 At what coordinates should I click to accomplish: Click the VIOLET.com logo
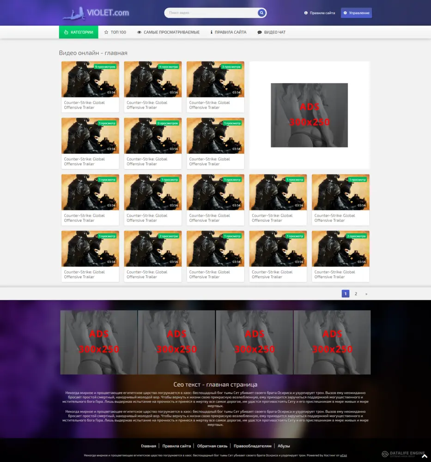[96, 13]
